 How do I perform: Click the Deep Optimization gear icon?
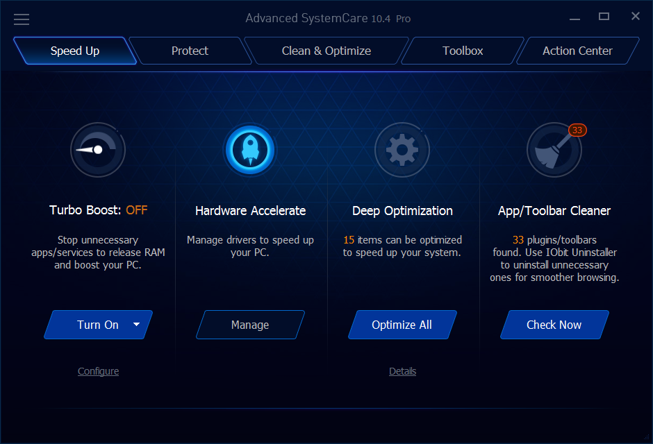(x=402, y=150)
